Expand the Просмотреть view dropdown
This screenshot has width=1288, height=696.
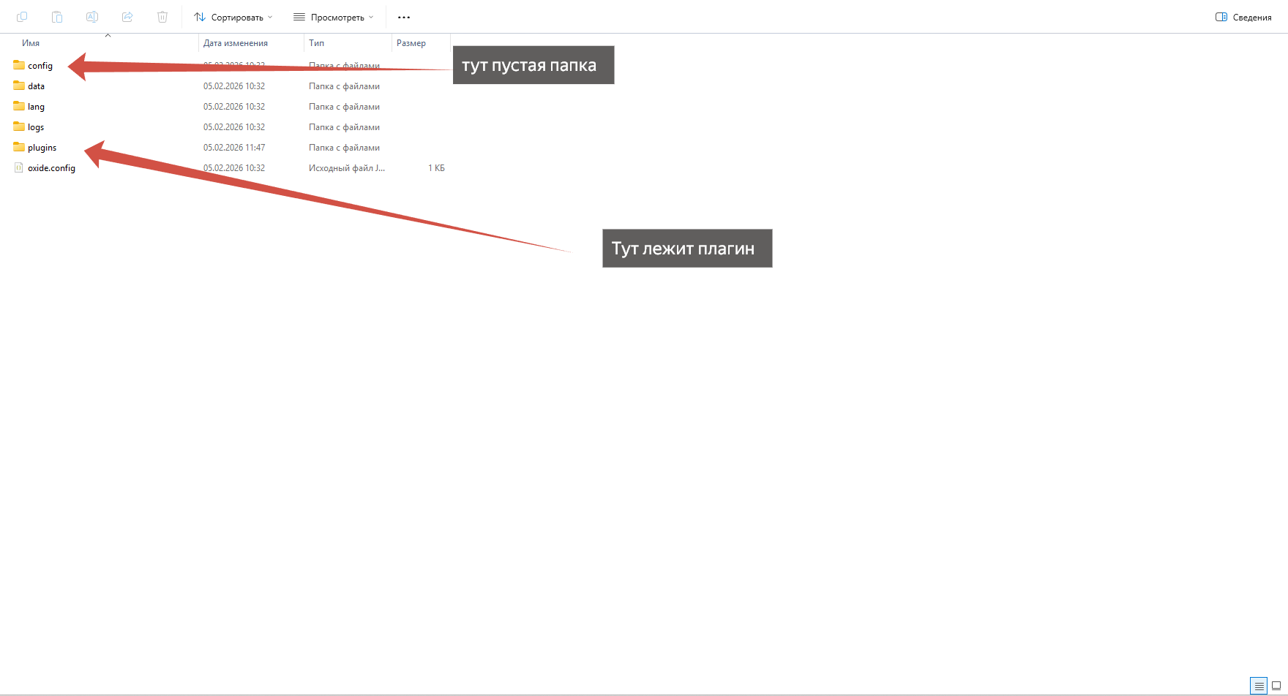click(334, 17)
